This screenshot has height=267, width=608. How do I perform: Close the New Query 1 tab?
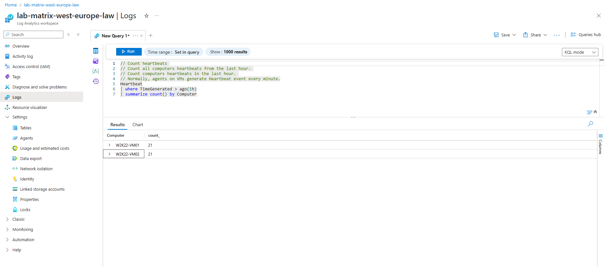(x=141, y=36)
